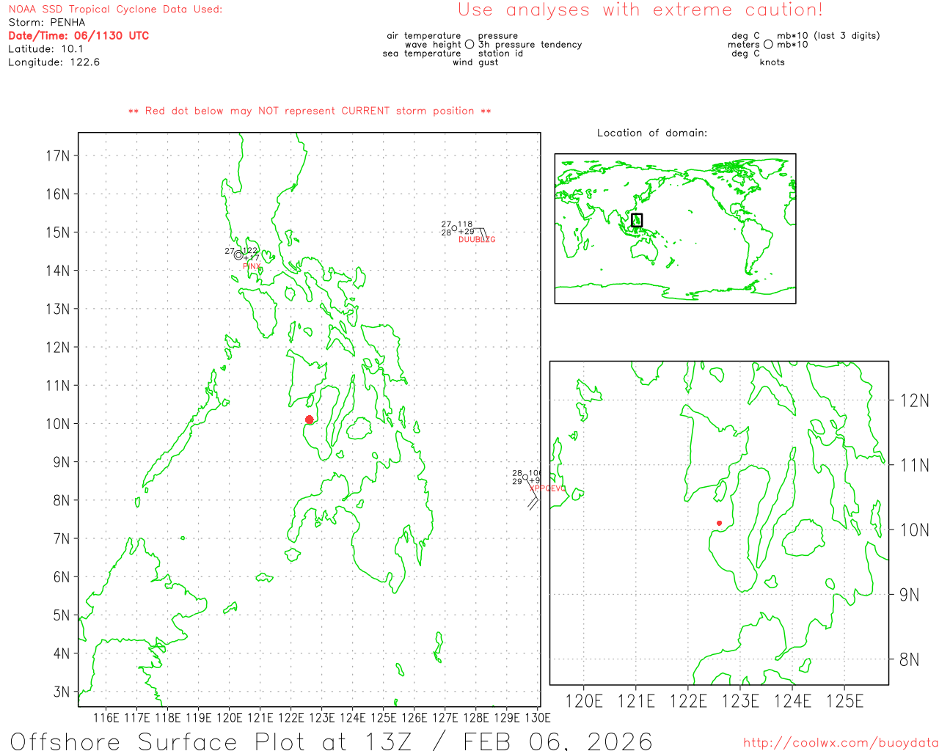This screenshot has height=751, width=939.
Task: Click the 126E label on main map
Action: point(414,718)
